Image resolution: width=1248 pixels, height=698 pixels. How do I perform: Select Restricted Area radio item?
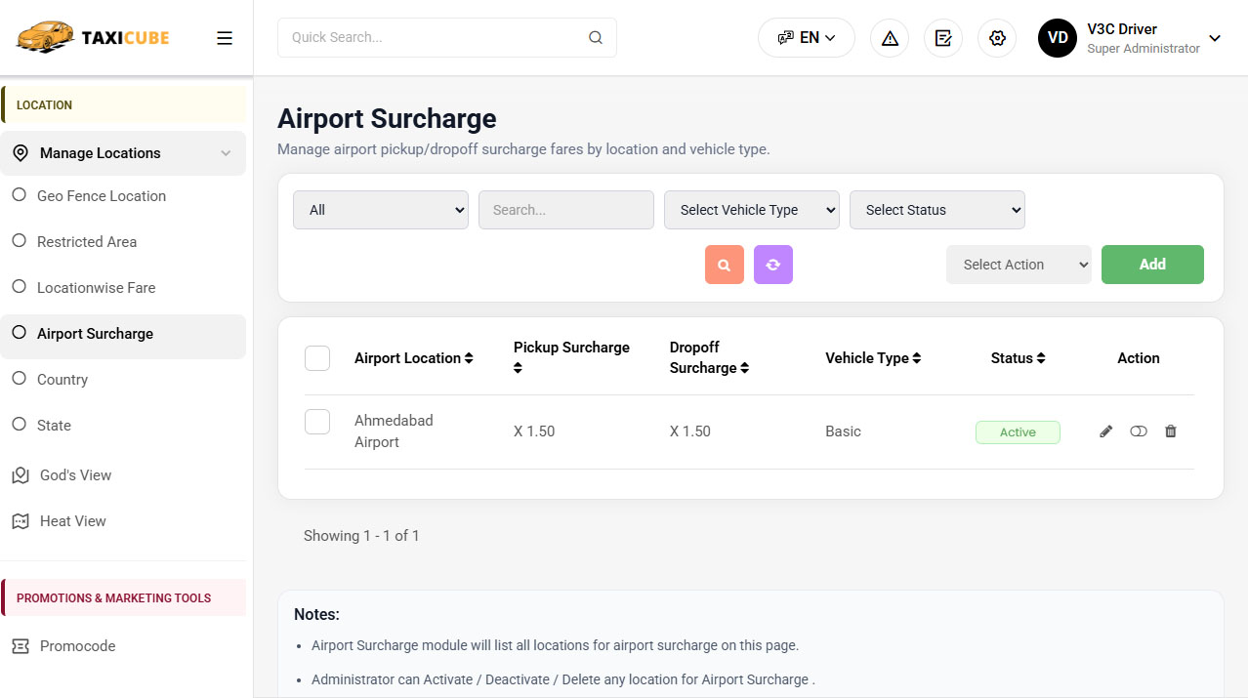pos(19,241)
